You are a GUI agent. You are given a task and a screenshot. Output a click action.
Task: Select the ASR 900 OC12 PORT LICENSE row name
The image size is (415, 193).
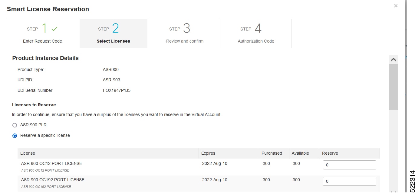point(51,163)
